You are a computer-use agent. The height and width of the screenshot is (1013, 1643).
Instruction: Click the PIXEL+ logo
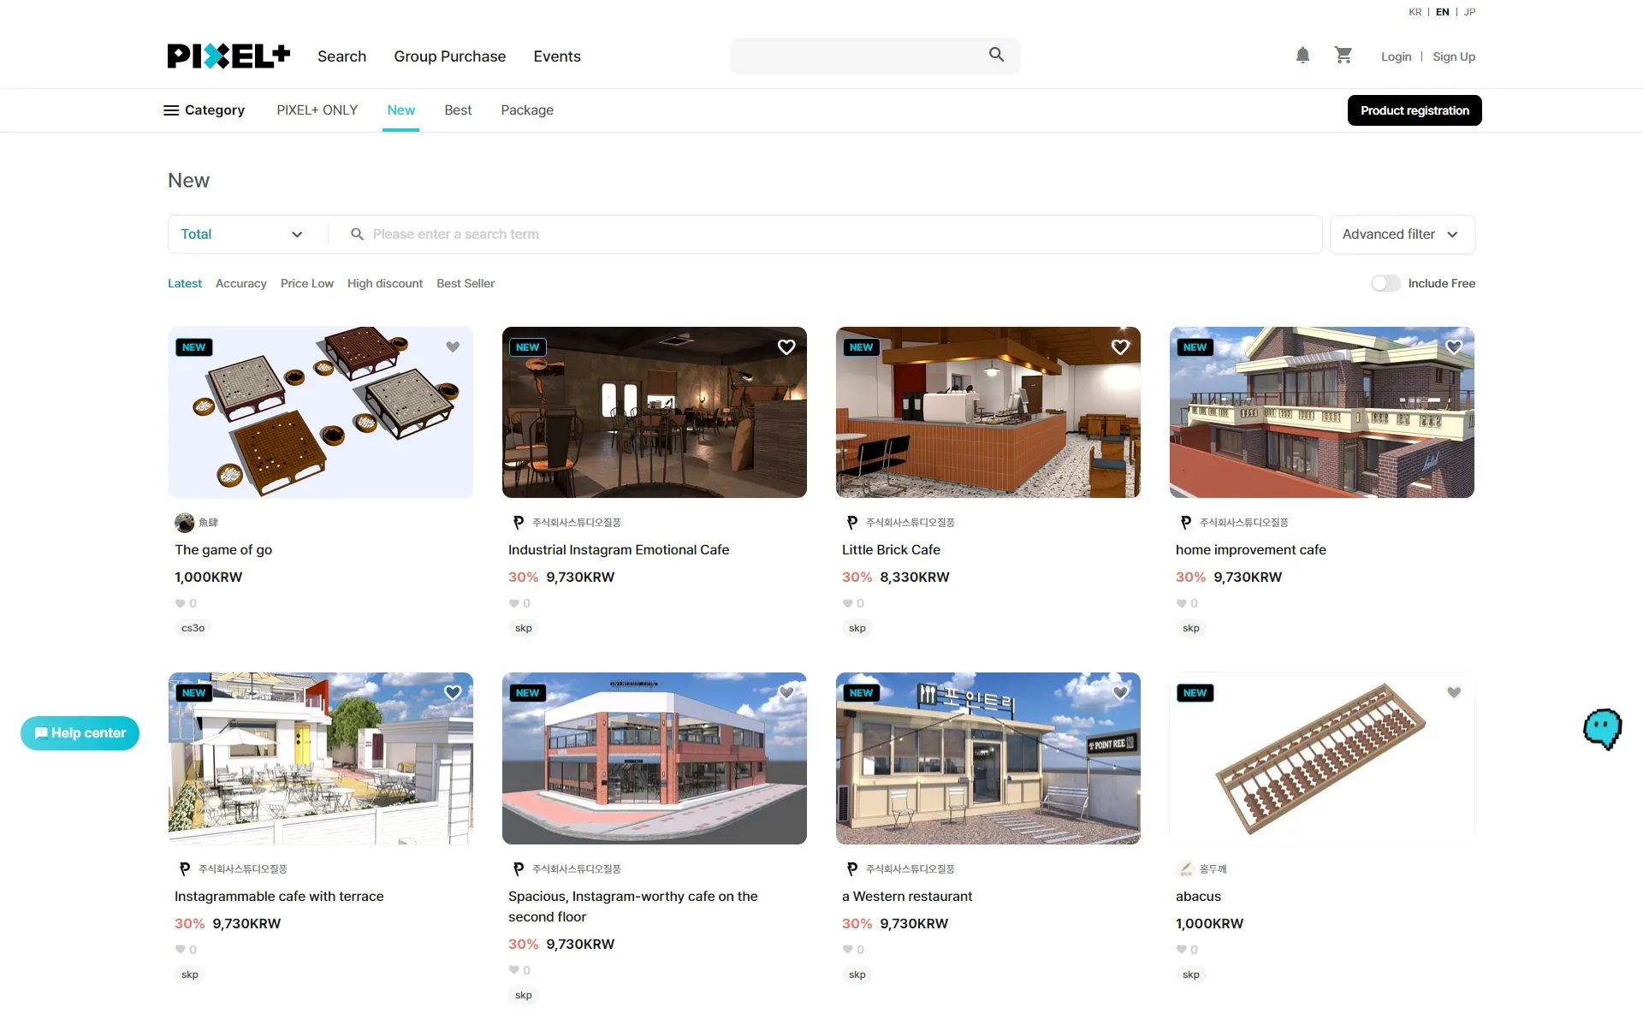click(x=228, y=56)
